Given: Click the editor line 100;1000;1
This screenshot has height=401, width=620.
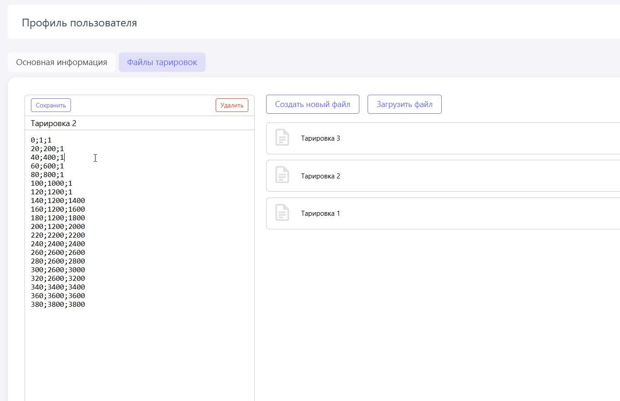Looking at the screenshot, I should [51, 183].
